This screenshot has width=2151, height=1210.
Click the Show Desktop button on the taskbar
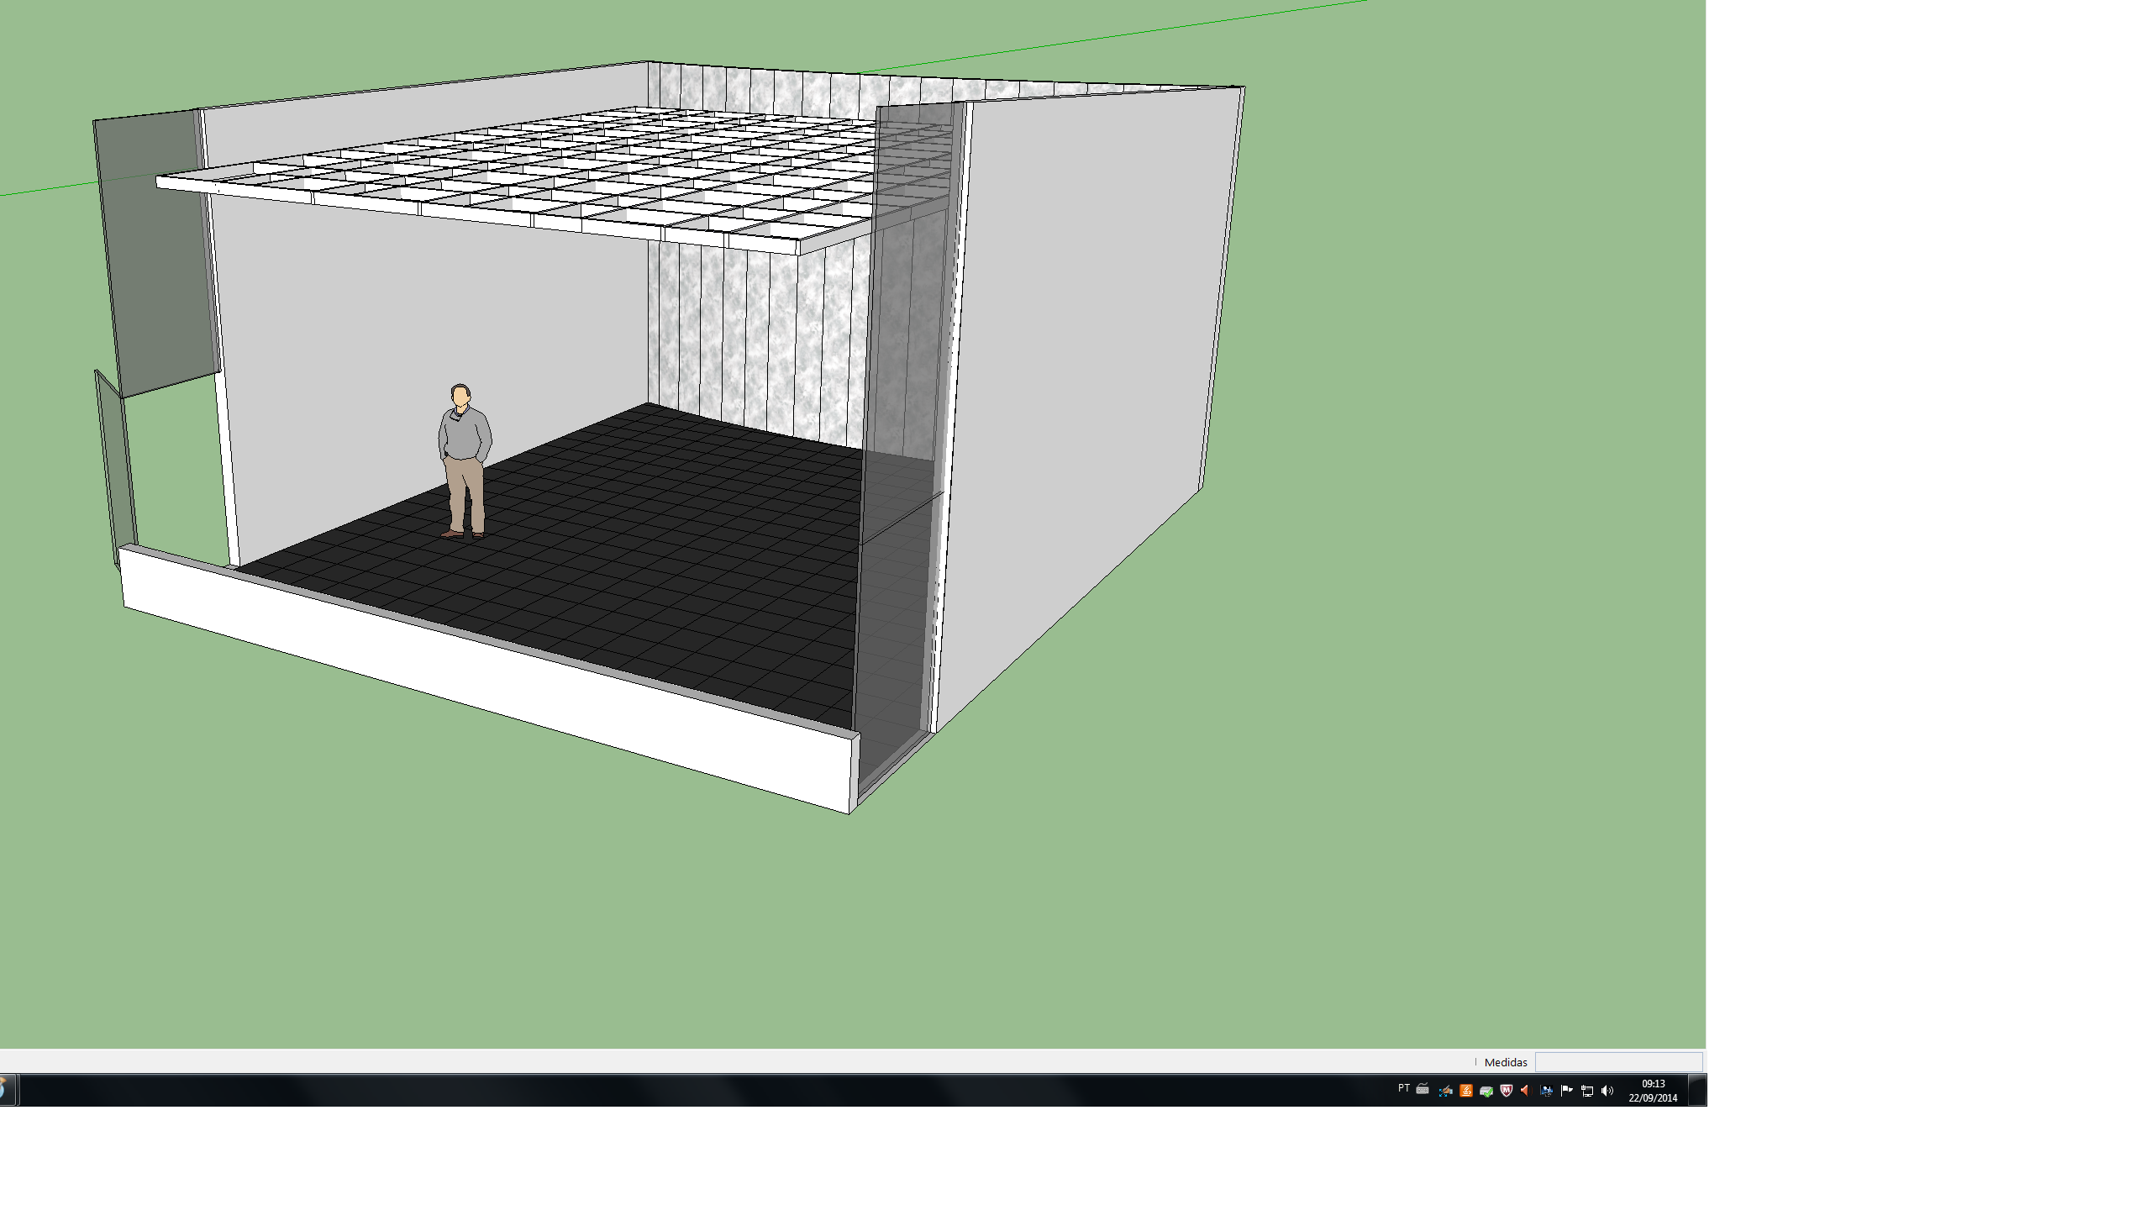(x=1697, y=1091)
